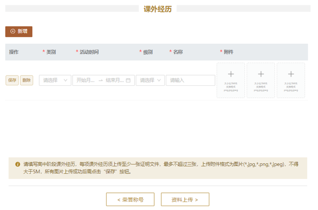Click the 课外经历 section title
Screen dimensions: 318x210
point(158,9)
